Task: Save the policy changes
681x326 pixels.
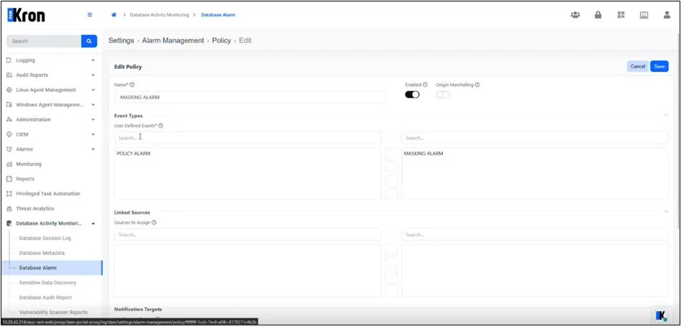Action: [659, 66]
